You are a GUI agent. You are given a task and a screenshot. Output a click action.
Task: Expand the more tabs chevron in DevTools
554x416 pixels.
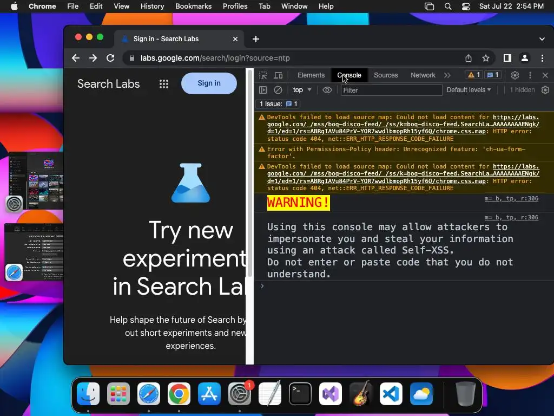point(447,75)
